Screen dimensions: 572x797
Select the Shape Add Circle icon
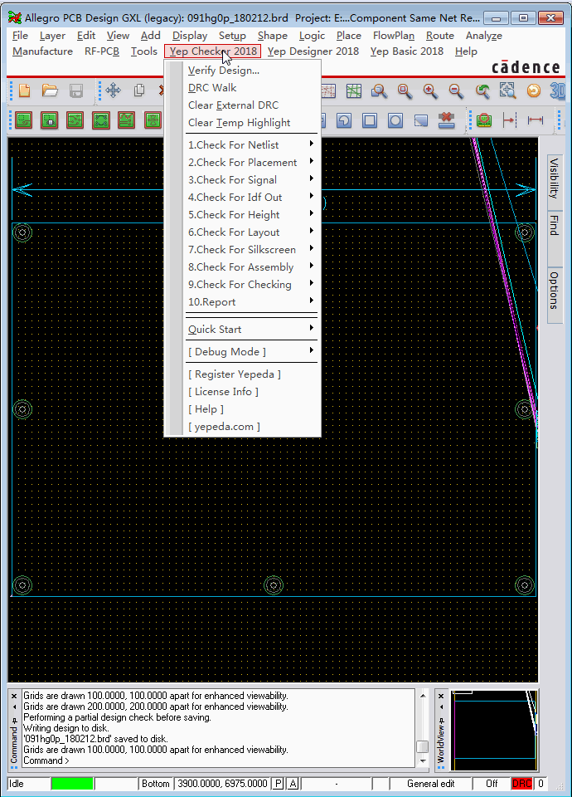395,120
